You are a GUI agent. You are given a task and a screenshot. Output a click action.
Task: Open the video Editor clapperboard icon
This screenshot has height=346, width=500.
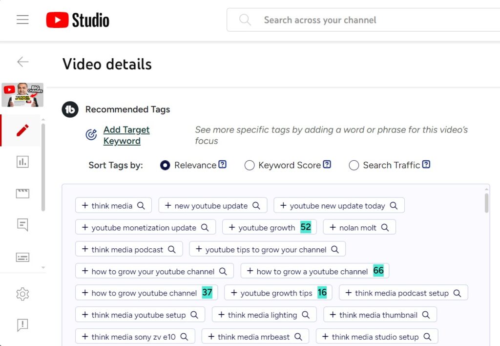(x=22, y=194)
